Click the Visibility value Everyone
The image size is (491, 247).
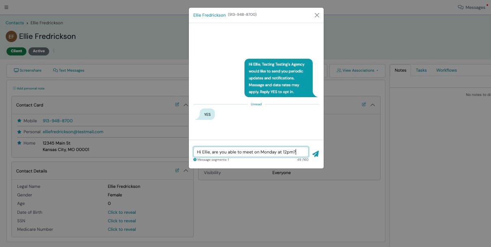(281, 172)
